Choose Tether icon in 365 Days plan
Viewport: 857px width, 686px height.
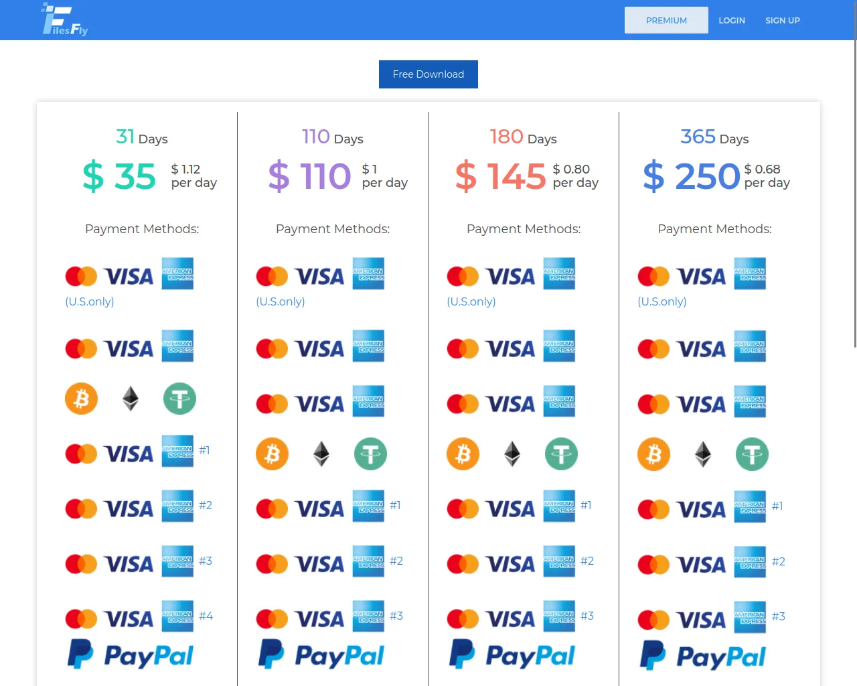[752, 455]
